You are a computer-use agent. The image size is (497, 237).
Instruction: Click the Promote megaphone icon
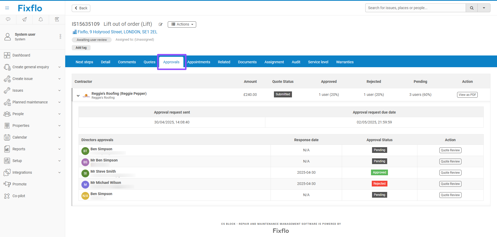(x=7, y=184)
